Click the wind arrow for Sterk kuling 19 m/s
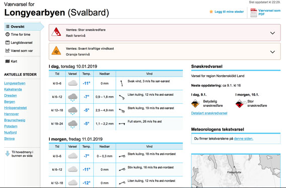This screenshot has width=286, height=188. coord(122,110)
